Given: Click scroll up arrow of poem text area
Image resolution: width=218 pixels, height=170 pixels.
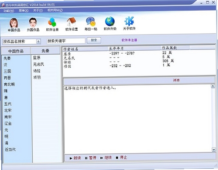Looking at the screenshot, I should 213,86.
